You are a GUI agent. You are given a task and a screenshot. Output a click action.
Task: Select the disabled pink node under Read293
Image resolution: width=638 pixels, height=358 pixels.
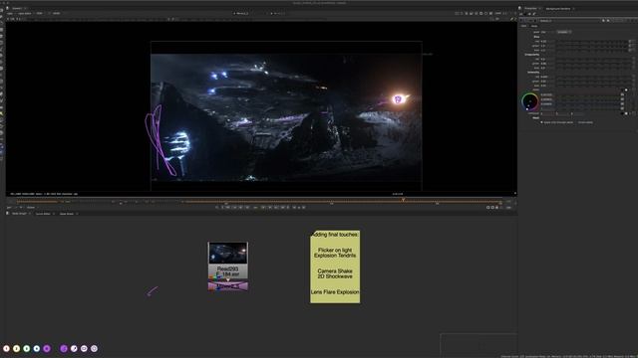click(228, 286)
